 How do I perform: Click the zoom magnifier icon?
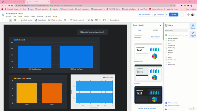[15, 20]
